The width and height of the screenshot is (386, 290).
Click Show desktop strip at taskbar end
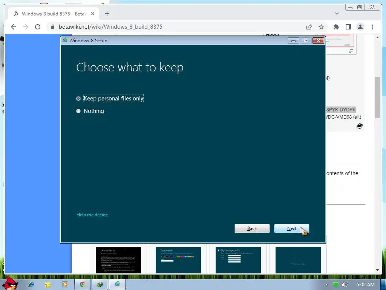tap(383, 284)
